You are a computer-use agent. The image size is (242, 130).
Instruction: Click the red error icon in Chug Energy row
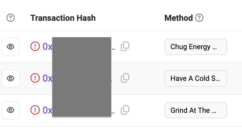[x=35, y=46]
